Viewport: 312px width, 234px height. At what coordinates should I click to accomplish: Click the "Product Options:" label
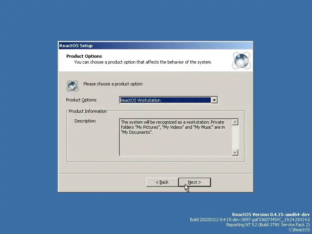coord(82,100)
